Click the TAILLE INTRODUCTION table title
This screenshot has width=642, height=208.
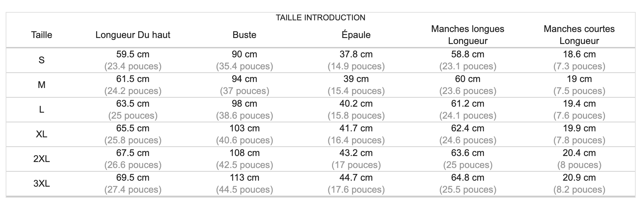pos(320,18)
